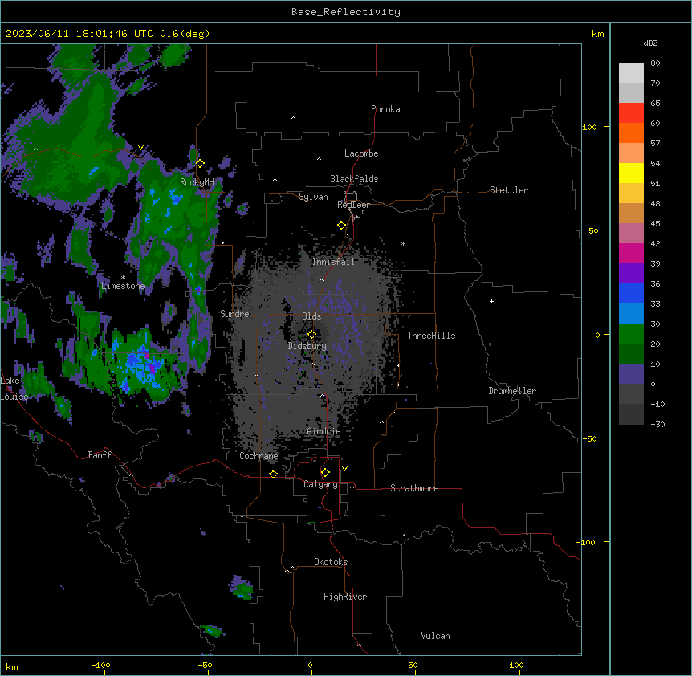
Task: Select the Sylvan label
Action: [x=313, y=197]
